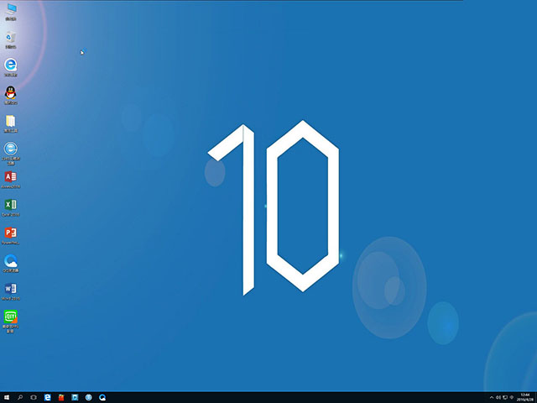Open the taskbar clock and date

[x=524, y=396]
